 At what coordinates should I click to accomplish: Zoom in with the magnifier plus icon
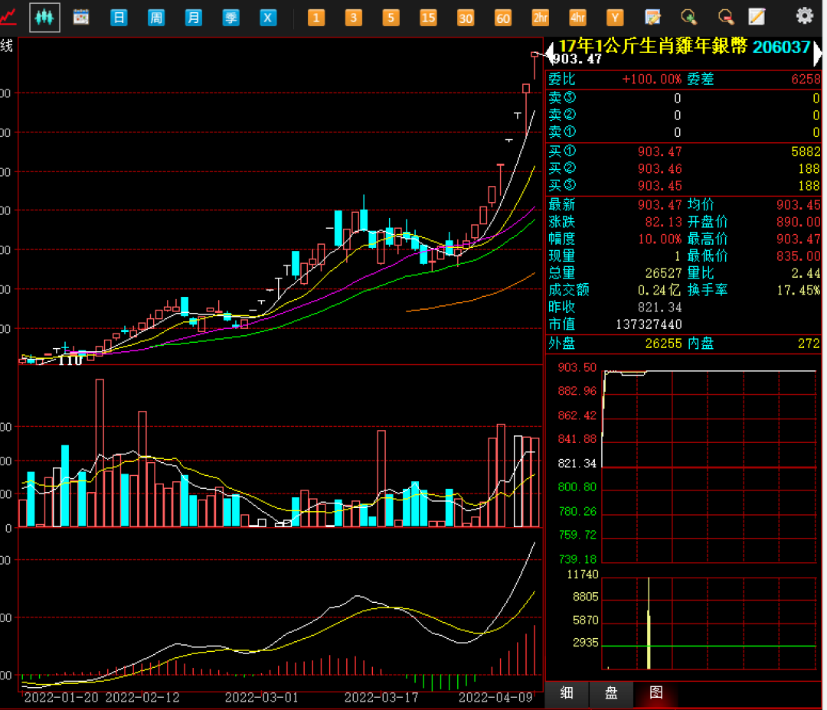point(689,18)
